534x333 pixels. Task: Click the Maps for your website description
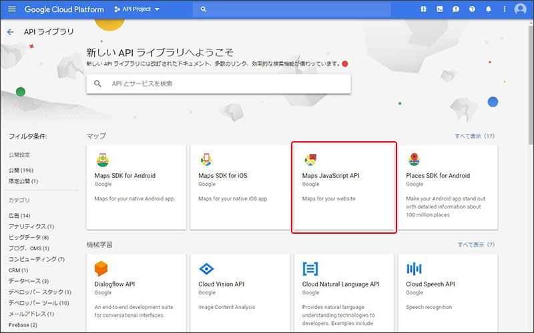[328, 198]
